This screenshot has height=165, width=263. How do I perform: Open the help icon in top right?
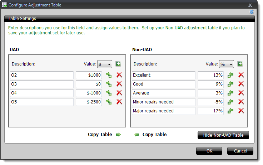252,12
